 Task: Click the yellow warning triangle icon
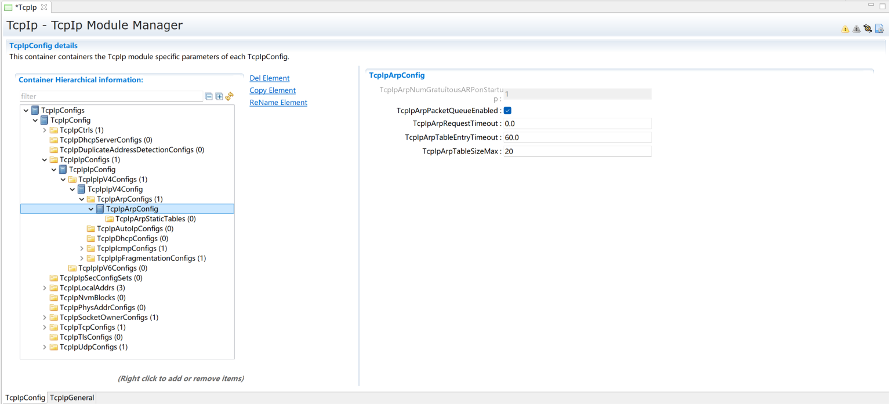tap(845, 29)
